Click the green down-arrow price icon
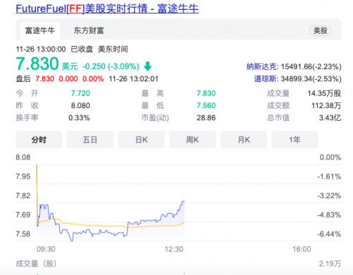Image resolution: width=353 pixels, height=275 pixels. [148, 66]
